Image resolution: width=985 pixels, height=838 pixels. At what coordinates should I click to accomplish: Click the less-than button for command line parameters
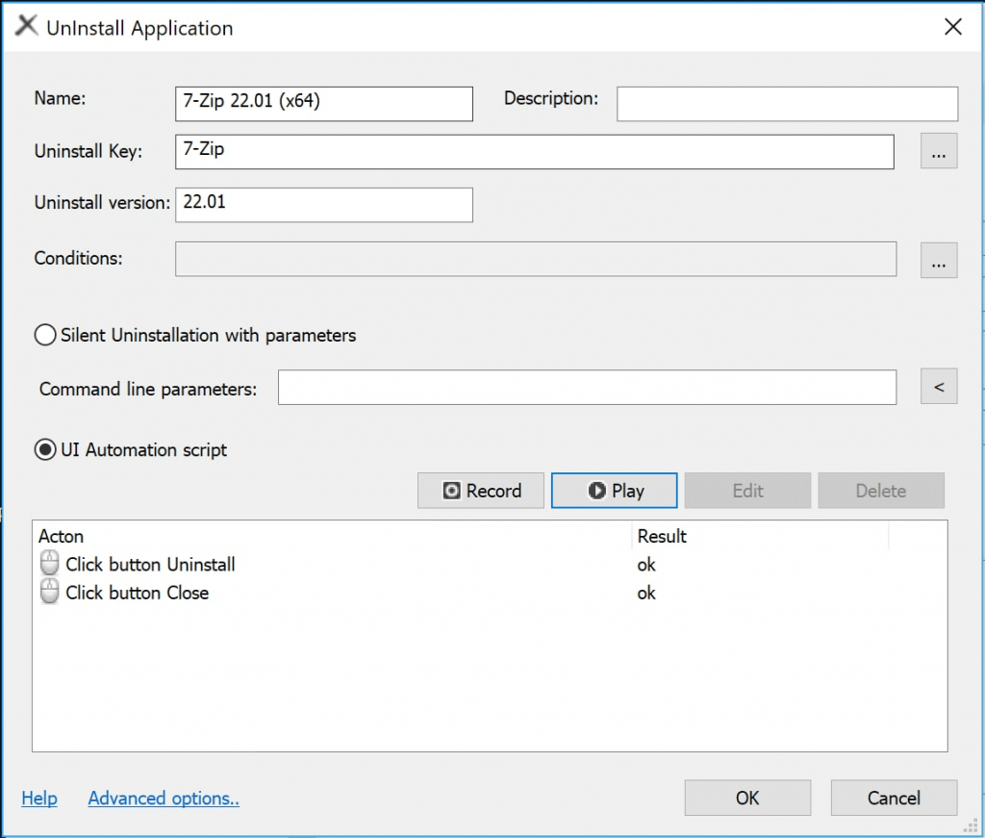coord(939,387)
